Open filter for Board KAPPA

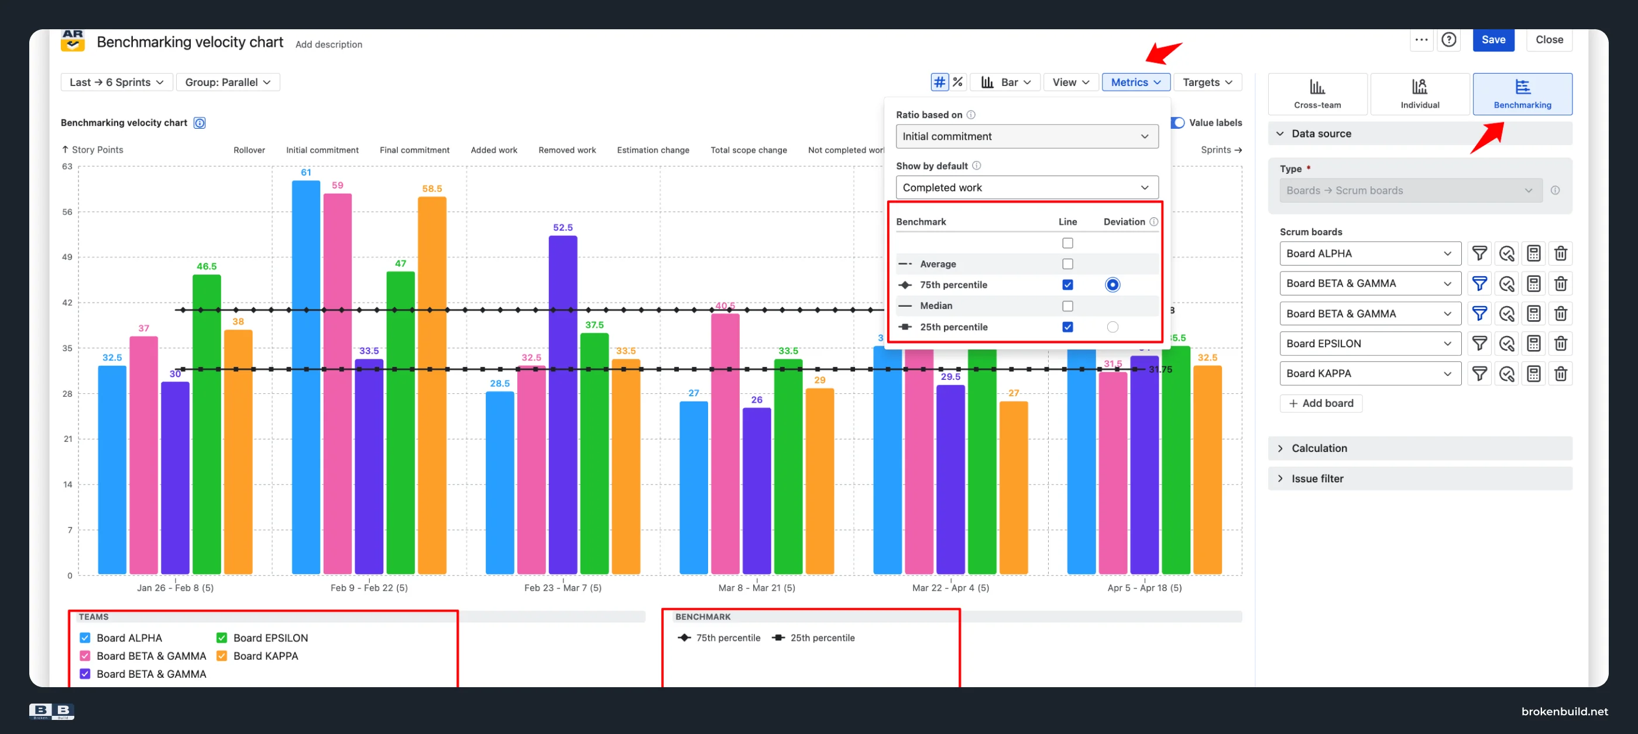(1479, 373)
